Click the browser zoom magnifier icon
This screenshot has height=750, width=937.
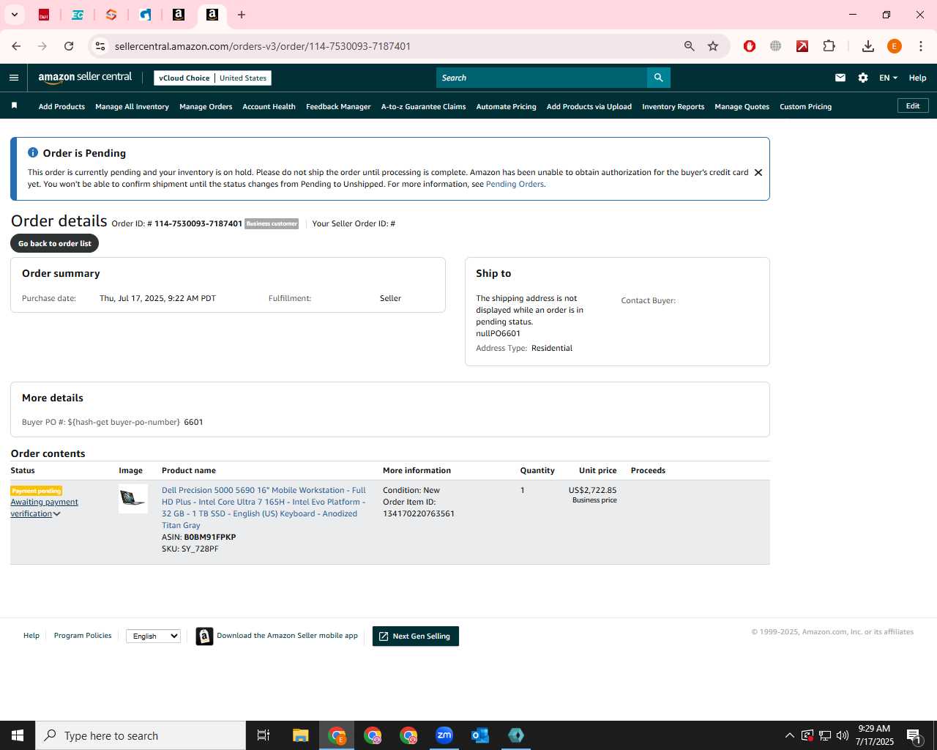tap(689, 46)
